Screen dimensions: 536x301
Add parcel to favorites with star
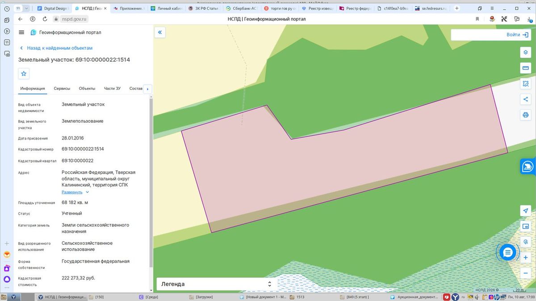(x=24, y=74)
